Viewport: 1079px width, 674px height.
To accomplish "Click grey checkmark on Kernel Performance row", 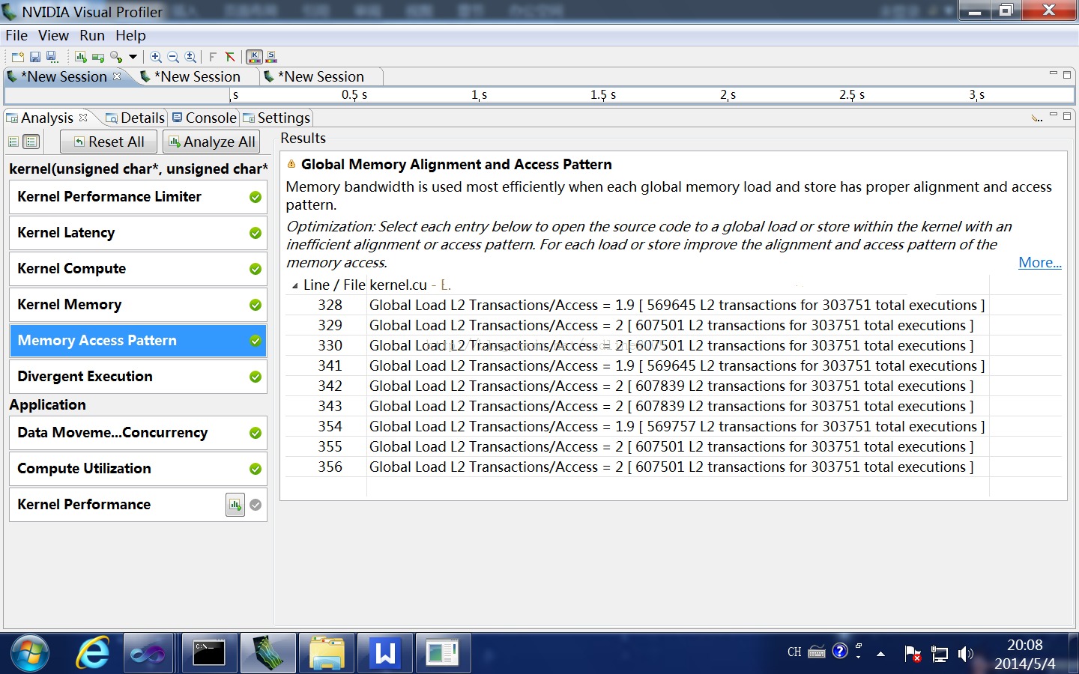I will click(x=256, y=505).
